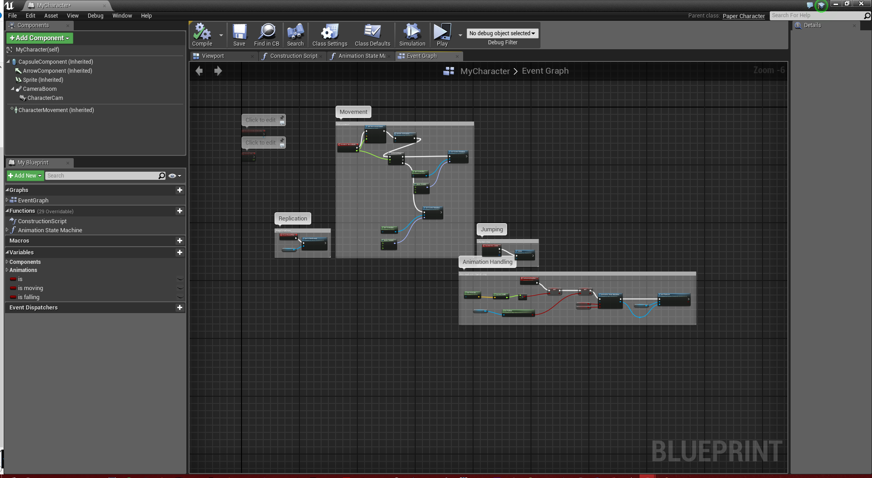Close the Event Graph tab

click(x=457, y=56)
